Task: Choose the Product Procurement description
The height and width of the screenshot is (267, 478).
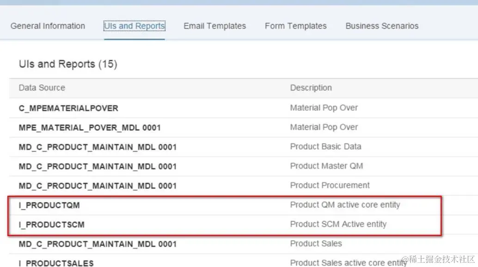Action: click(x=330, y=185)
